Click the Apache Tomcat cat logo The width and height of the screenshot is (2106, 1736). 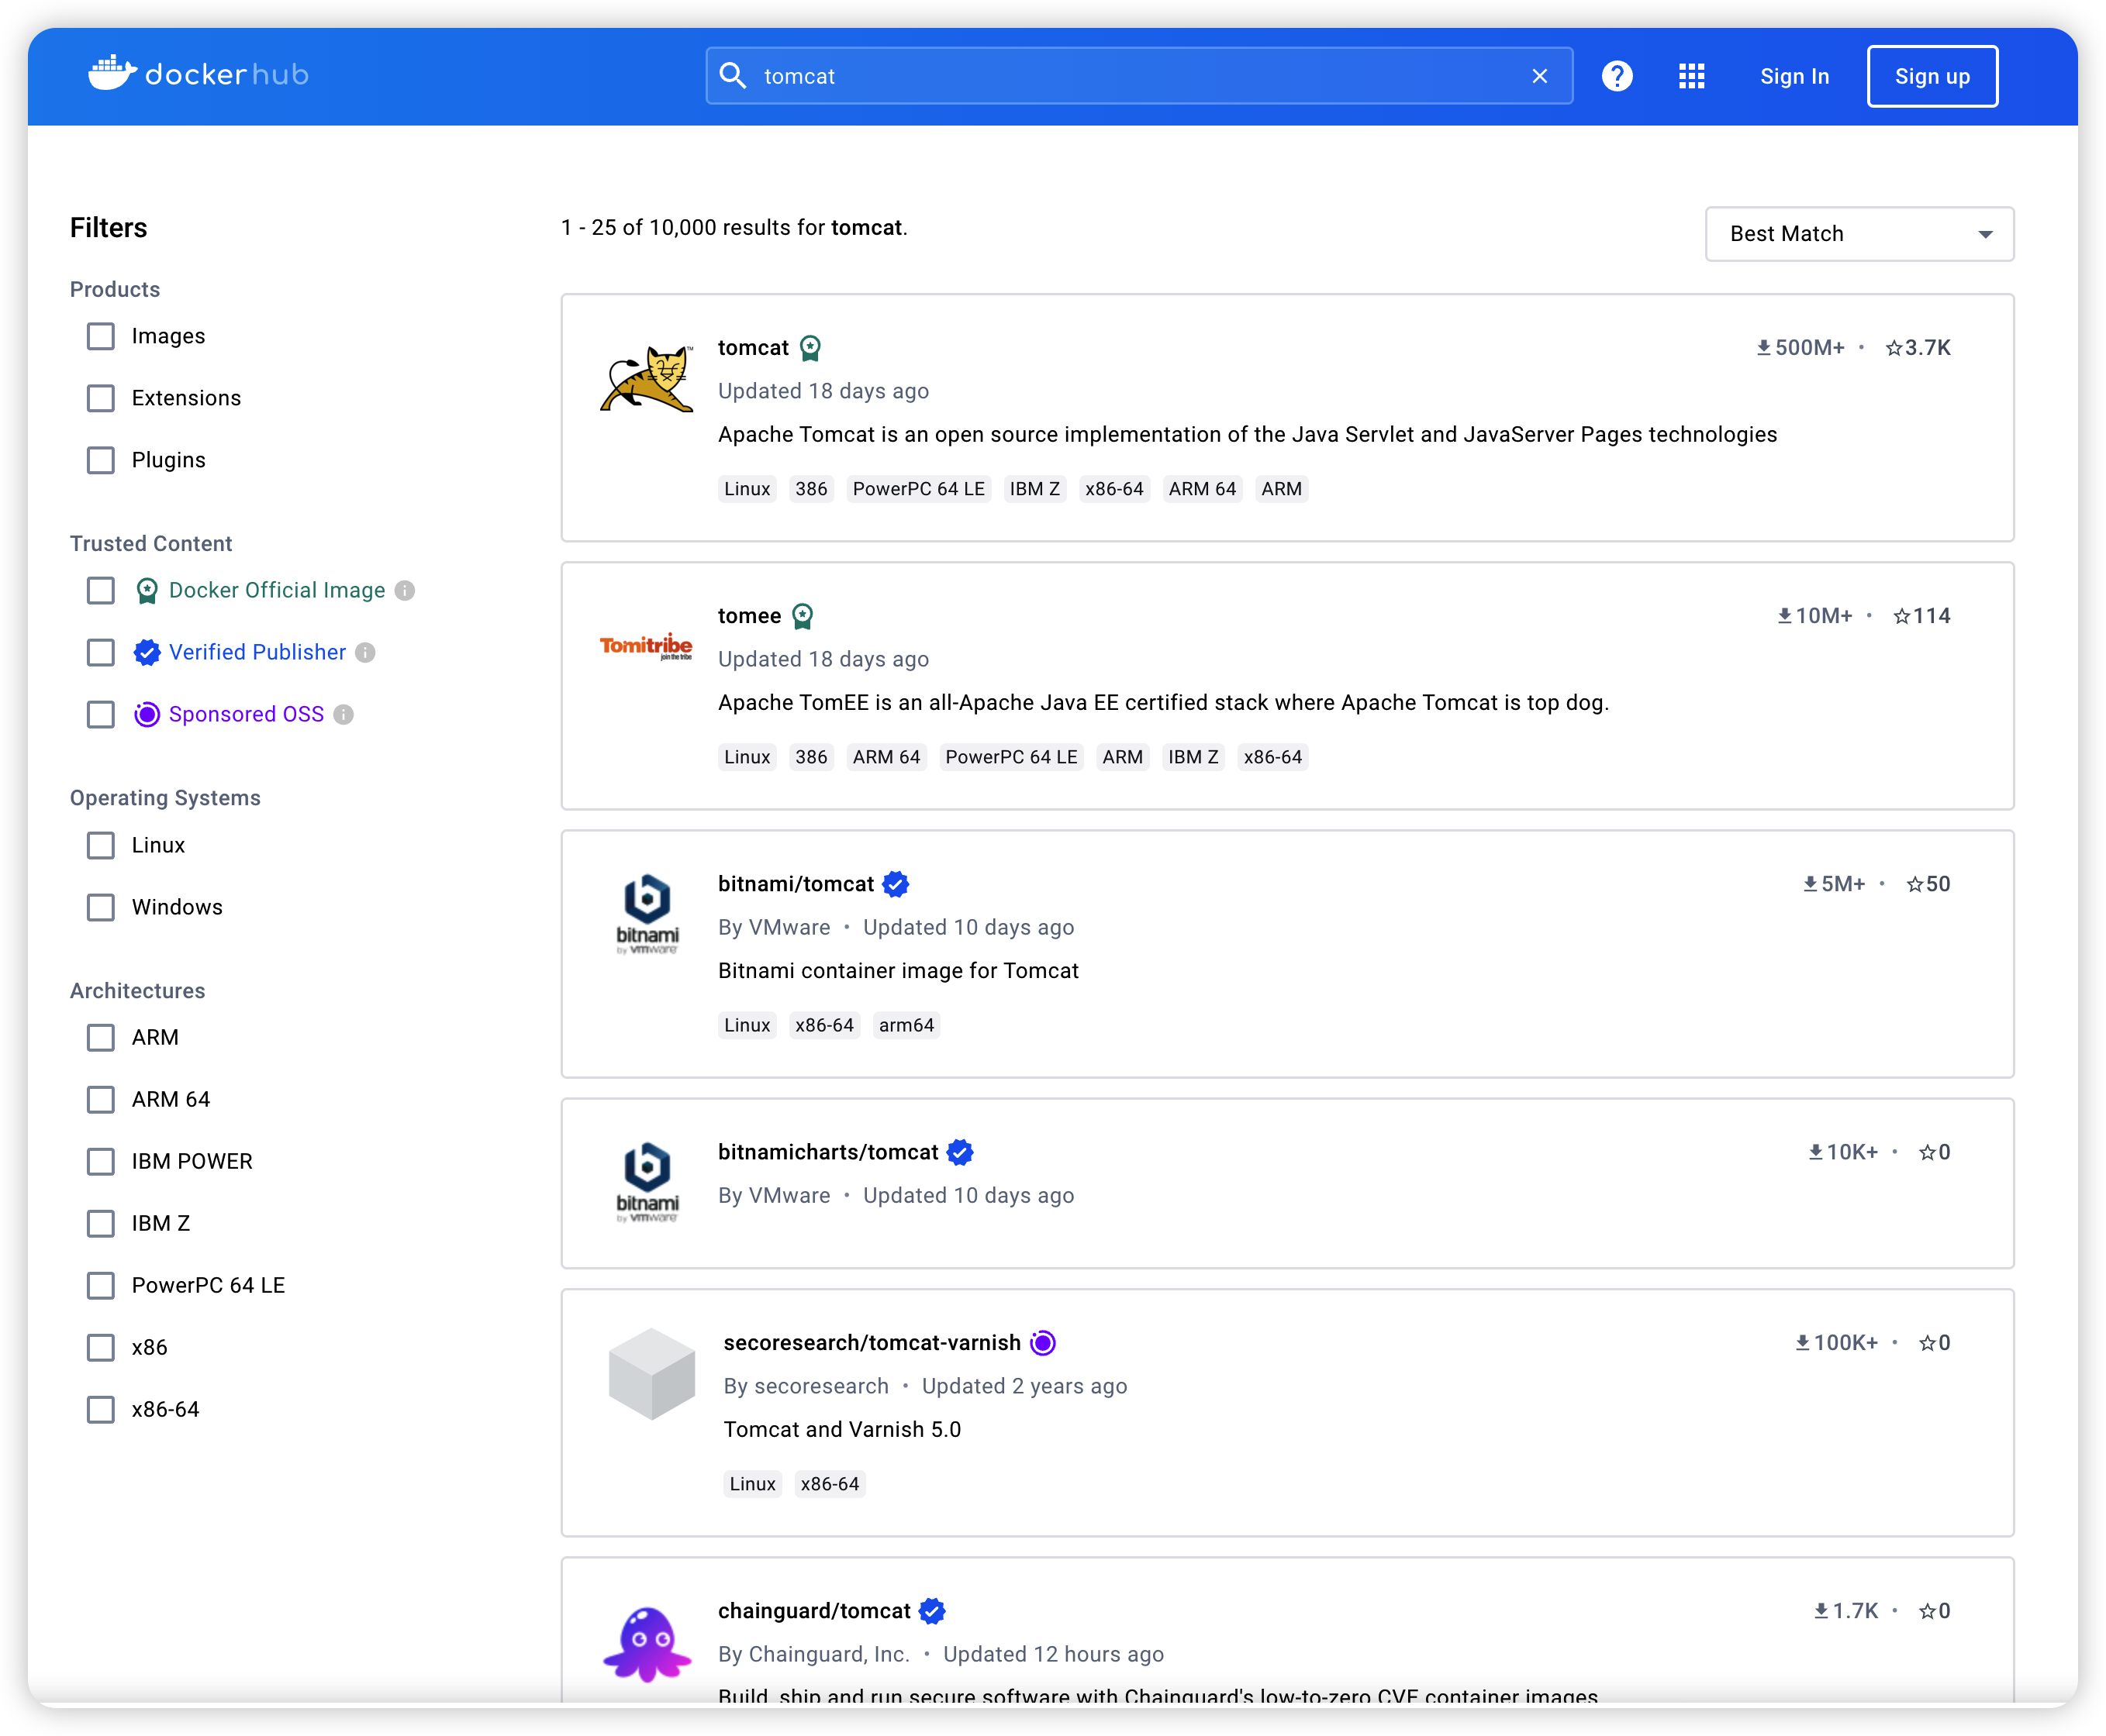(x=647, y=380)
